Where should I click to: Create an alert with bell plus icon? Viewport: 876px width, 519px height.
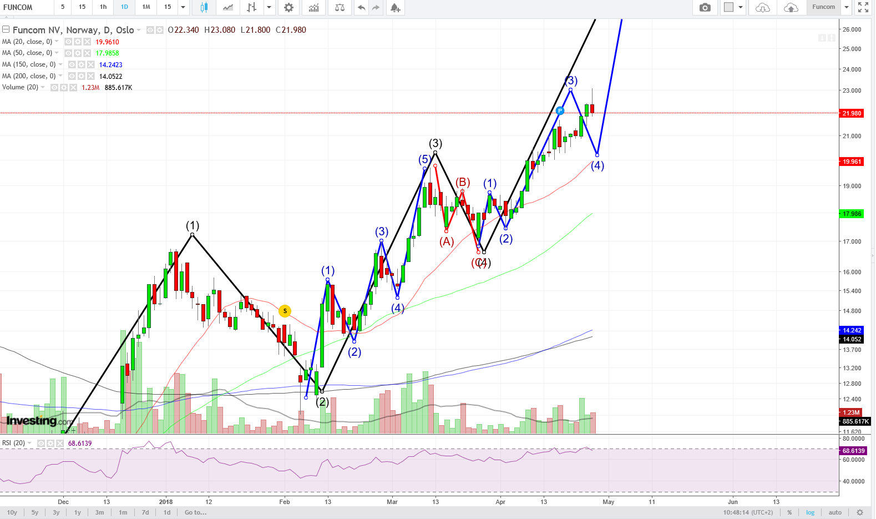pyautogui.click(x=394, y=7)
